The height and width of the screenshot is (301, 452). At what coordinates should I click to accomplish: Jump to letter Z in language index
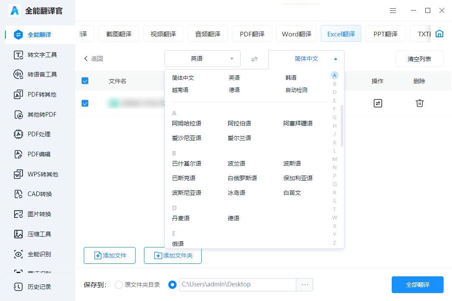tap(334, 243)
